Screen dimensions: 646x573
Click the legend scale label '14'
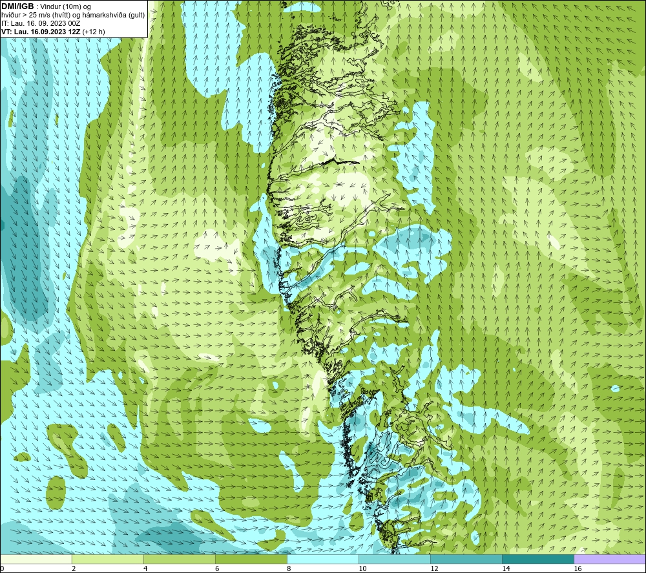(x=506, y=568)
